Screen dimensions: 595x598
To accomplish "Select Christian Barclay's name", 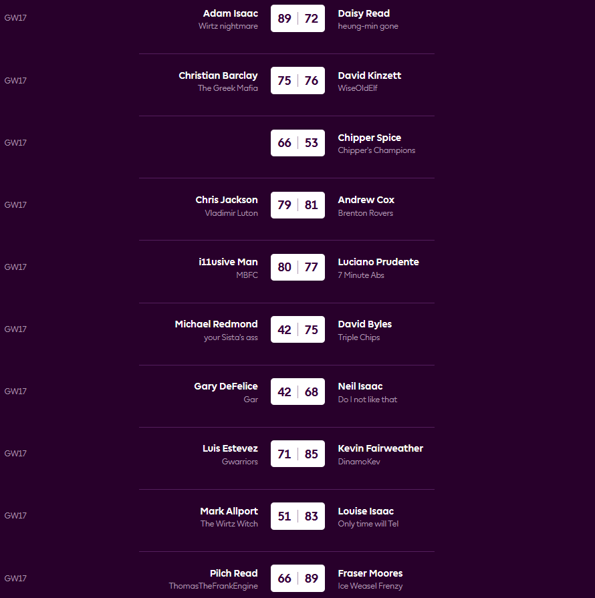I will [218, 76].
